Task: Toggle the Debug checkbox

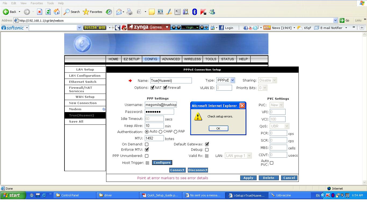Action: (207, 150)
